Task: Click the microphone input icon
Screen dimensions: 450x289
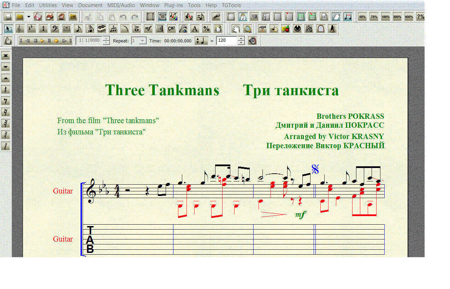Action: tap(216, 16)
